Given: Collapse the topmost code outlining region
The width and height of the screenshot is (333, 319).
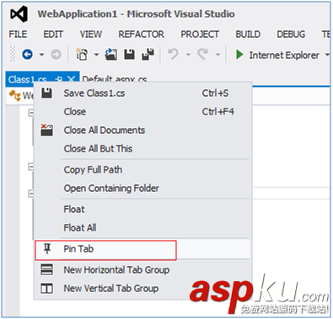Looking at the screenshot, I should click(30, 113).
